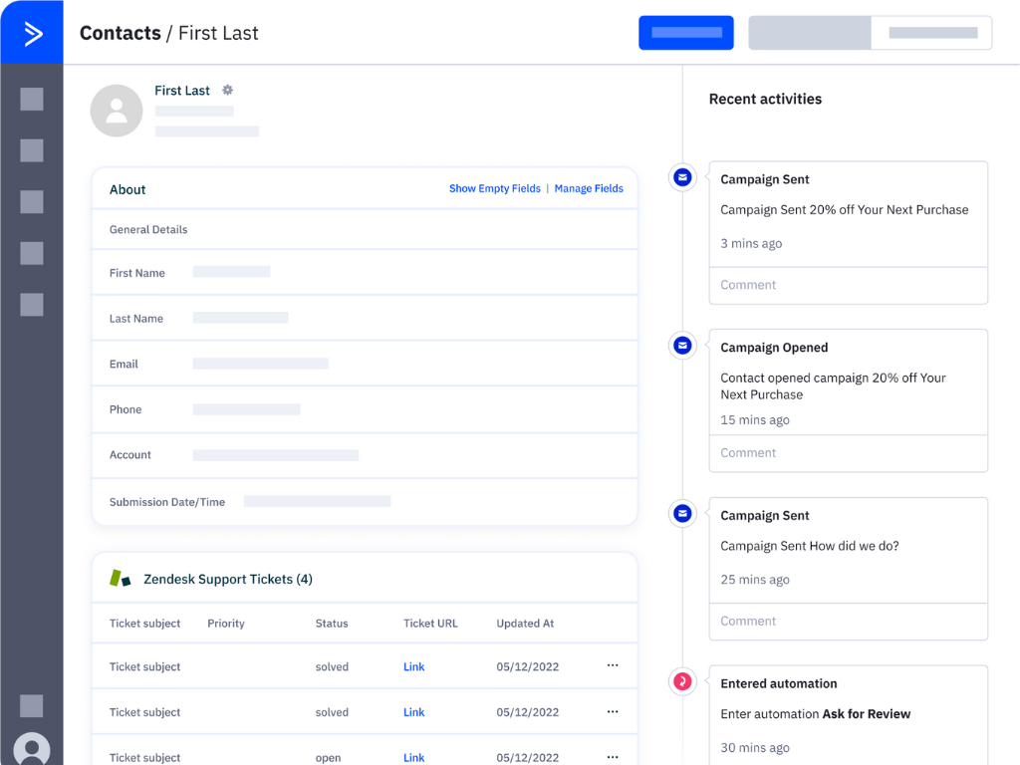Click the Zendesk icon in Support Tickets header

click(x=120, y=578)
